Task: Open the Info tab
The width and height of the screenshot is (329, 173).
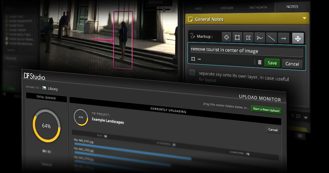Action: coord(198,9)
